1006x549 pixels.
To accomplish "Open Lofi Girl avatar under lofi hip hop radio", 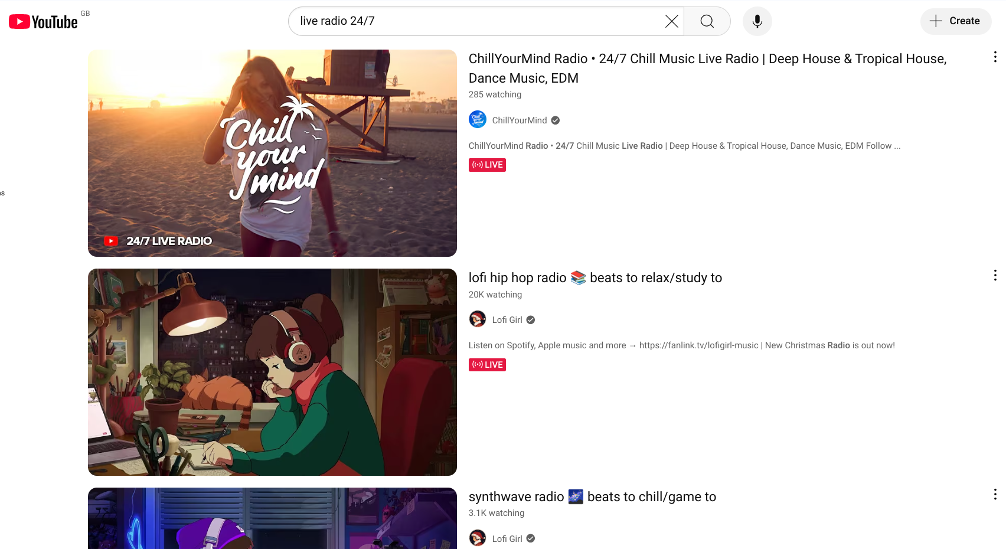I will click(478, 319).
